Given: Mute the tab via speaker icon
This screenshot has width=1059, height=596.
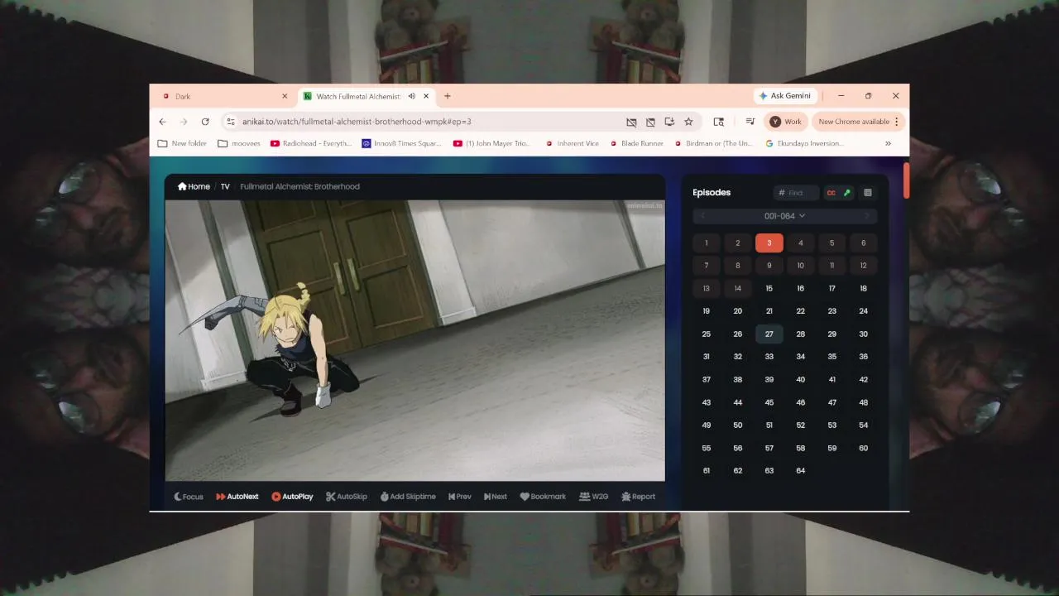Looking at the screenshot, I should [x=411, y=96].
